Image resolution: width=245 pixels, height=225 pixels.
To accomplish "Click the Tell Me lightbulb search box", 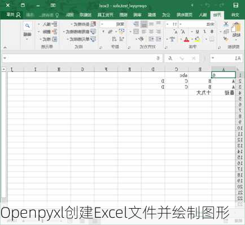I will coord(49,15).
